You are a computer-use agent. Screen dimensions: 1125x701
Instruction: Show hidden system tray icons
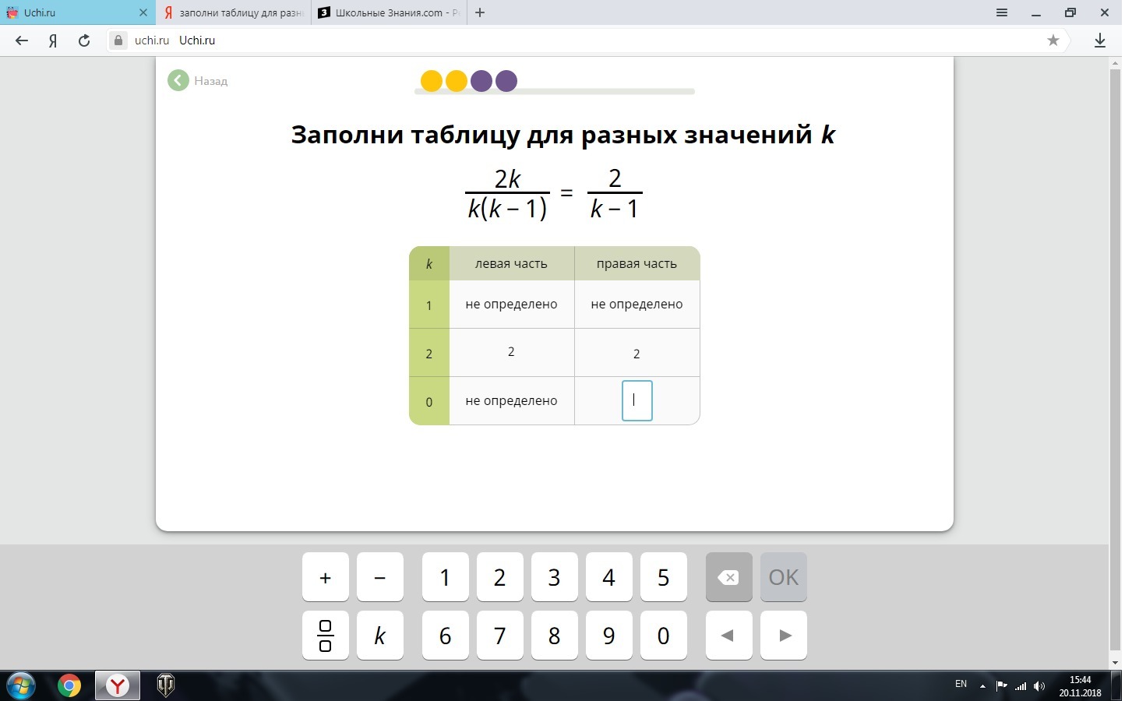pos(982,686)
